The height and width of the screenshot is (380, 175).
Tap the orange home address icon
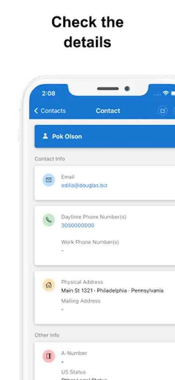[x=48, y=285]
